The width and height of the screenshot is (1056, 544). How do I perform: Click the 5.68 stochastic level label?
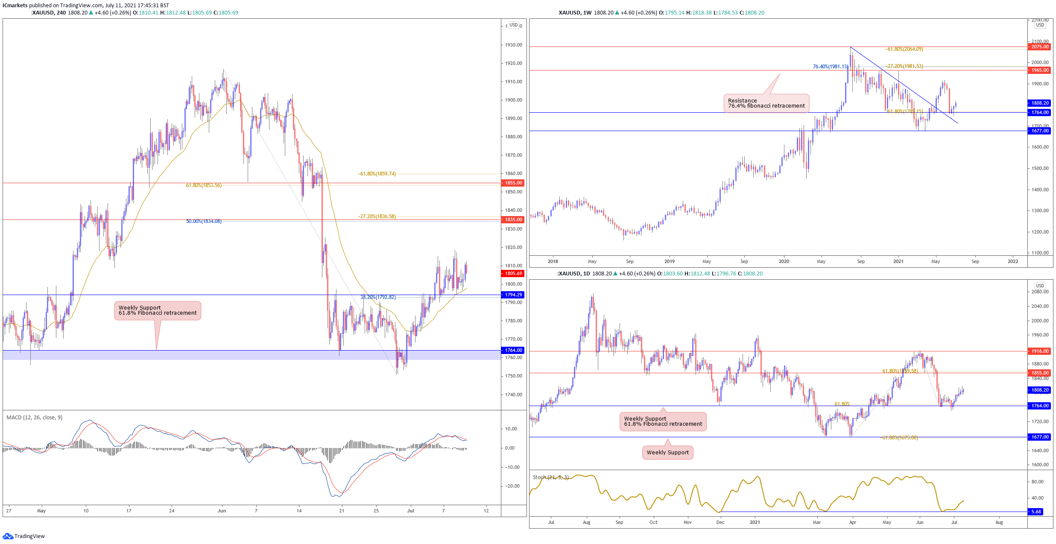(x=1036, y=512)
